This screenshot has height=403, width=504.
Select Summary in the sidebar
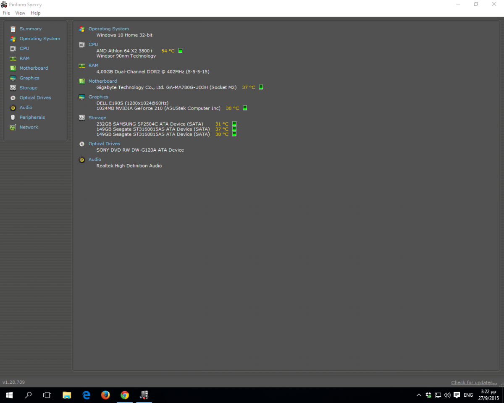point(31,29)
